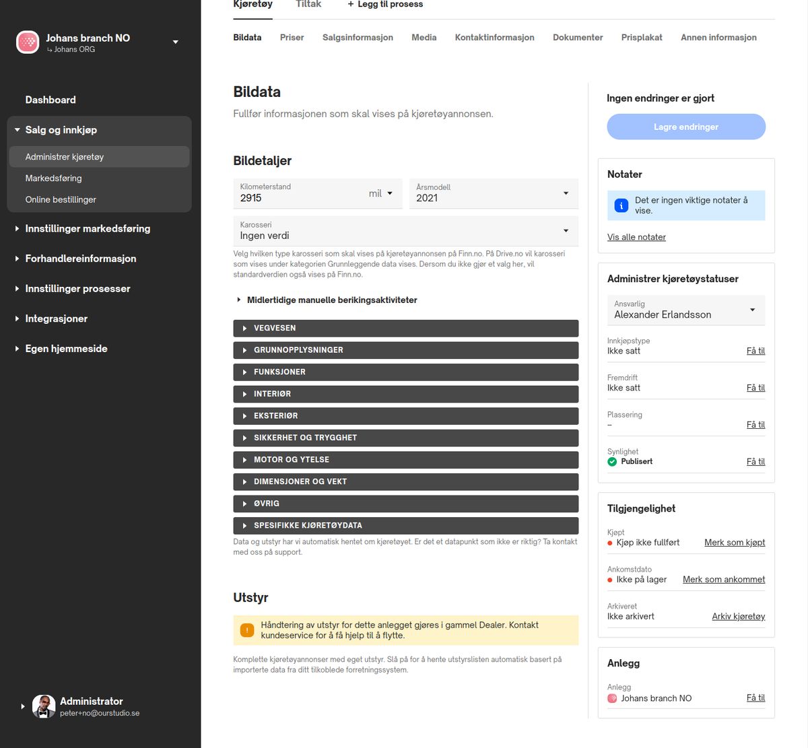Follow the Vis alle notater link
This screenshot has height=748, width=808.
click(x=636, y=237)
